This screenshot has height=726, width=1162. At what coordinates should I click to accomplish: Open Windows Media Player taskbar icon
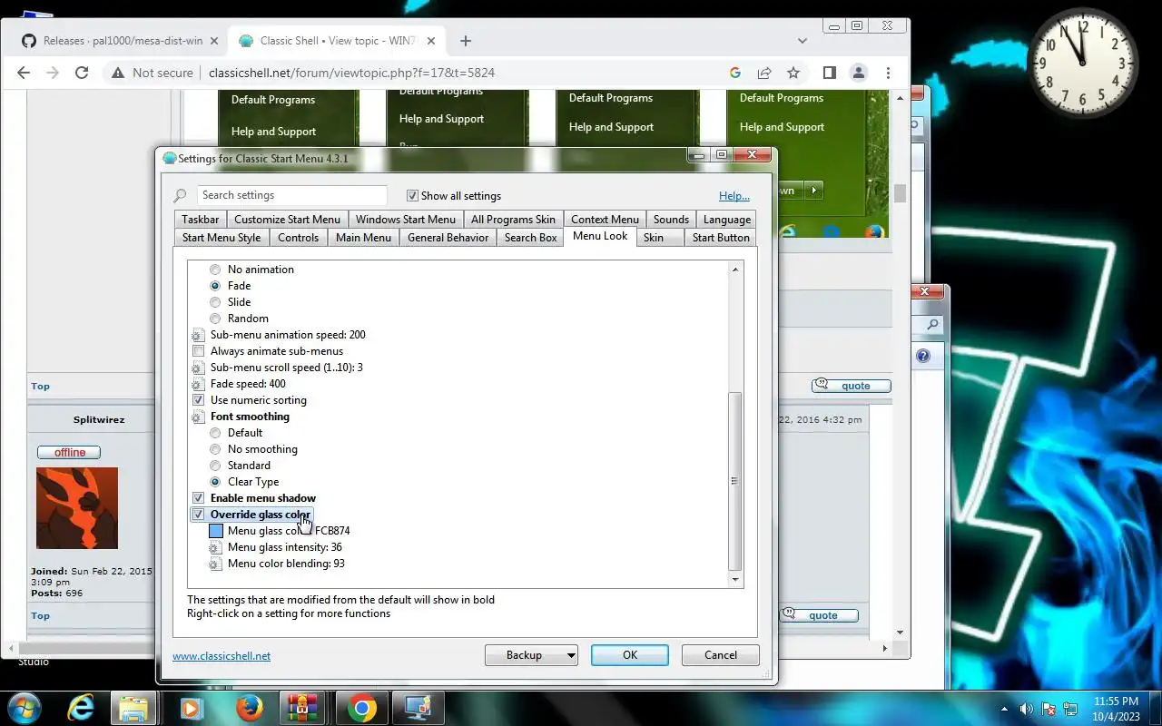191,708
